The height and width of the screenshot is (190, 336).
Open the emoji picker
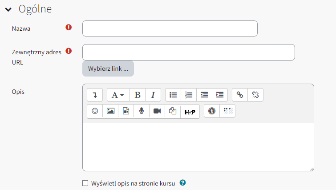click(x=95, y=111)
